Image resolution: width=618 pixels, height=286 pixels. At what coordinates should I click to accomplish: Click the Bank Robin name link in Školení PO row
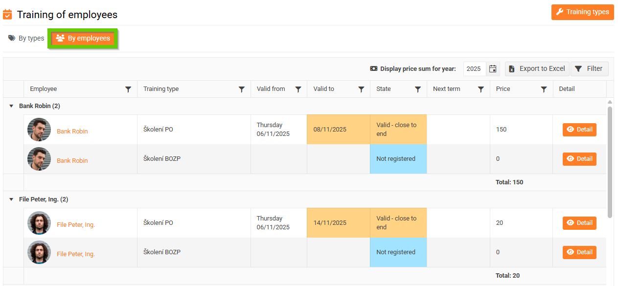(x=72, y=131)
